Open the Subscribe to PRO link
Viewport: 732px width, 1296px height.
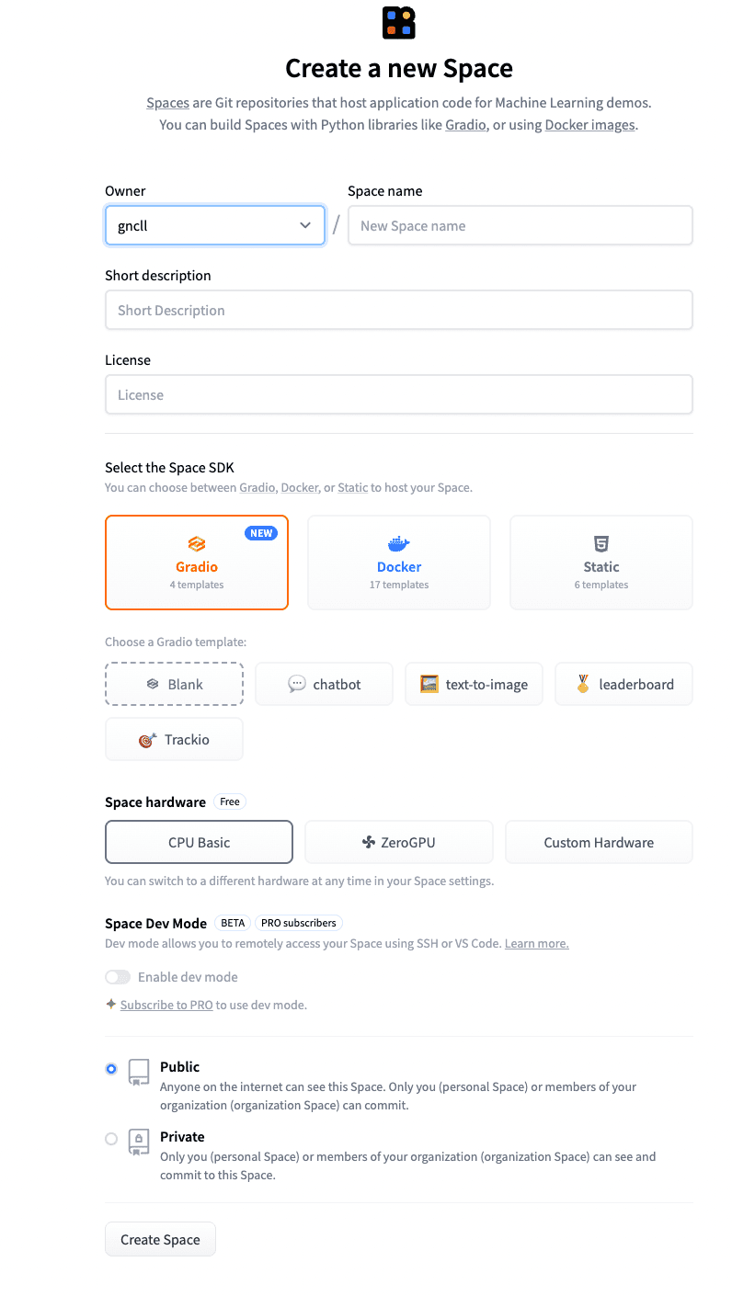(x=166, y=1006)
